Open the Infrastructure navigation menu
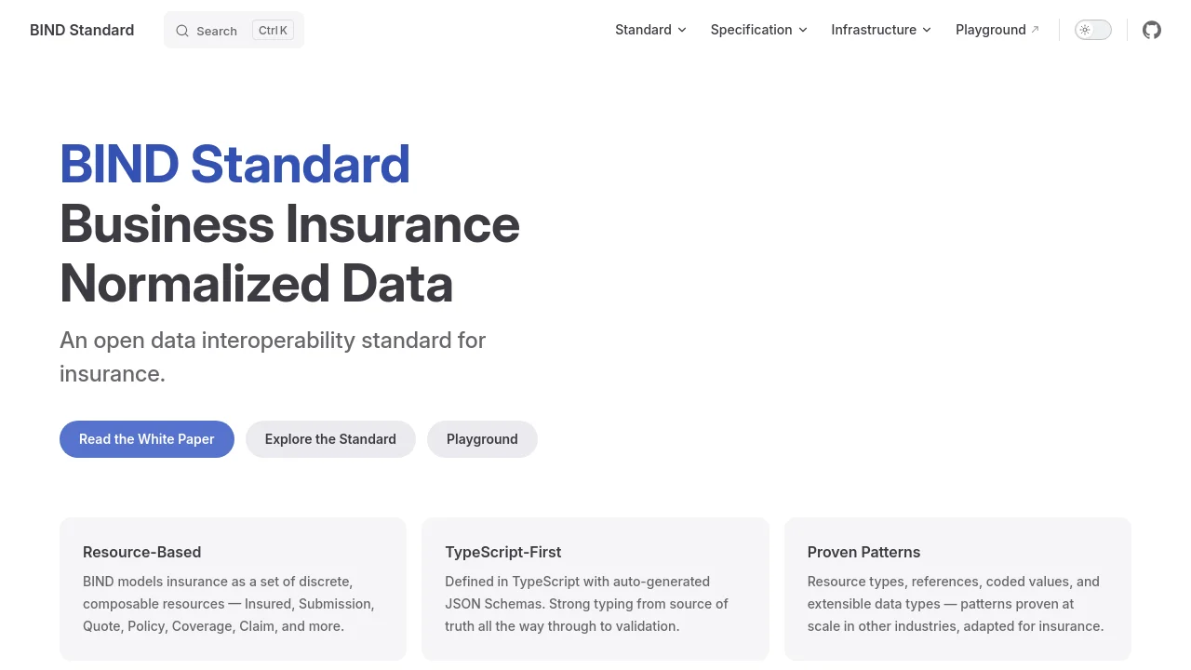 874,30
